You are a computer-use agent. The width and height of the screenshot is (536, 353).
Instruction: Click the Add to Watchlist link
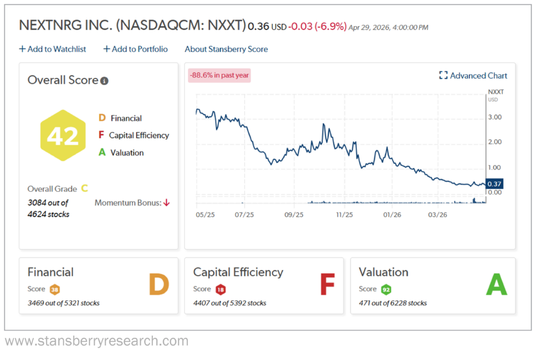52,49
